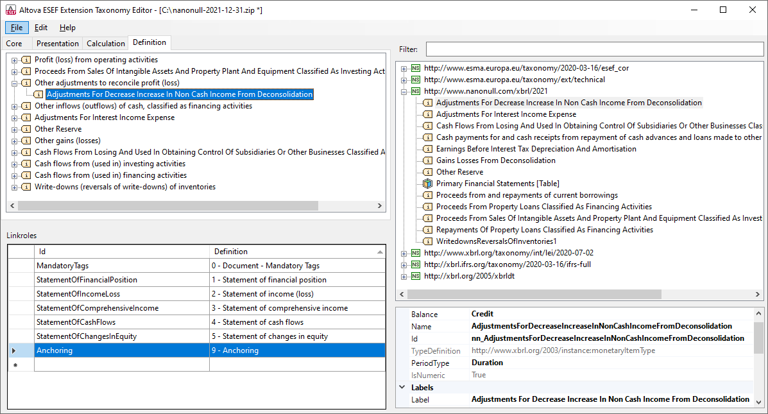Click the Credit value of Balance property
The width and height of the screenshot is (768, 414).
482,314
